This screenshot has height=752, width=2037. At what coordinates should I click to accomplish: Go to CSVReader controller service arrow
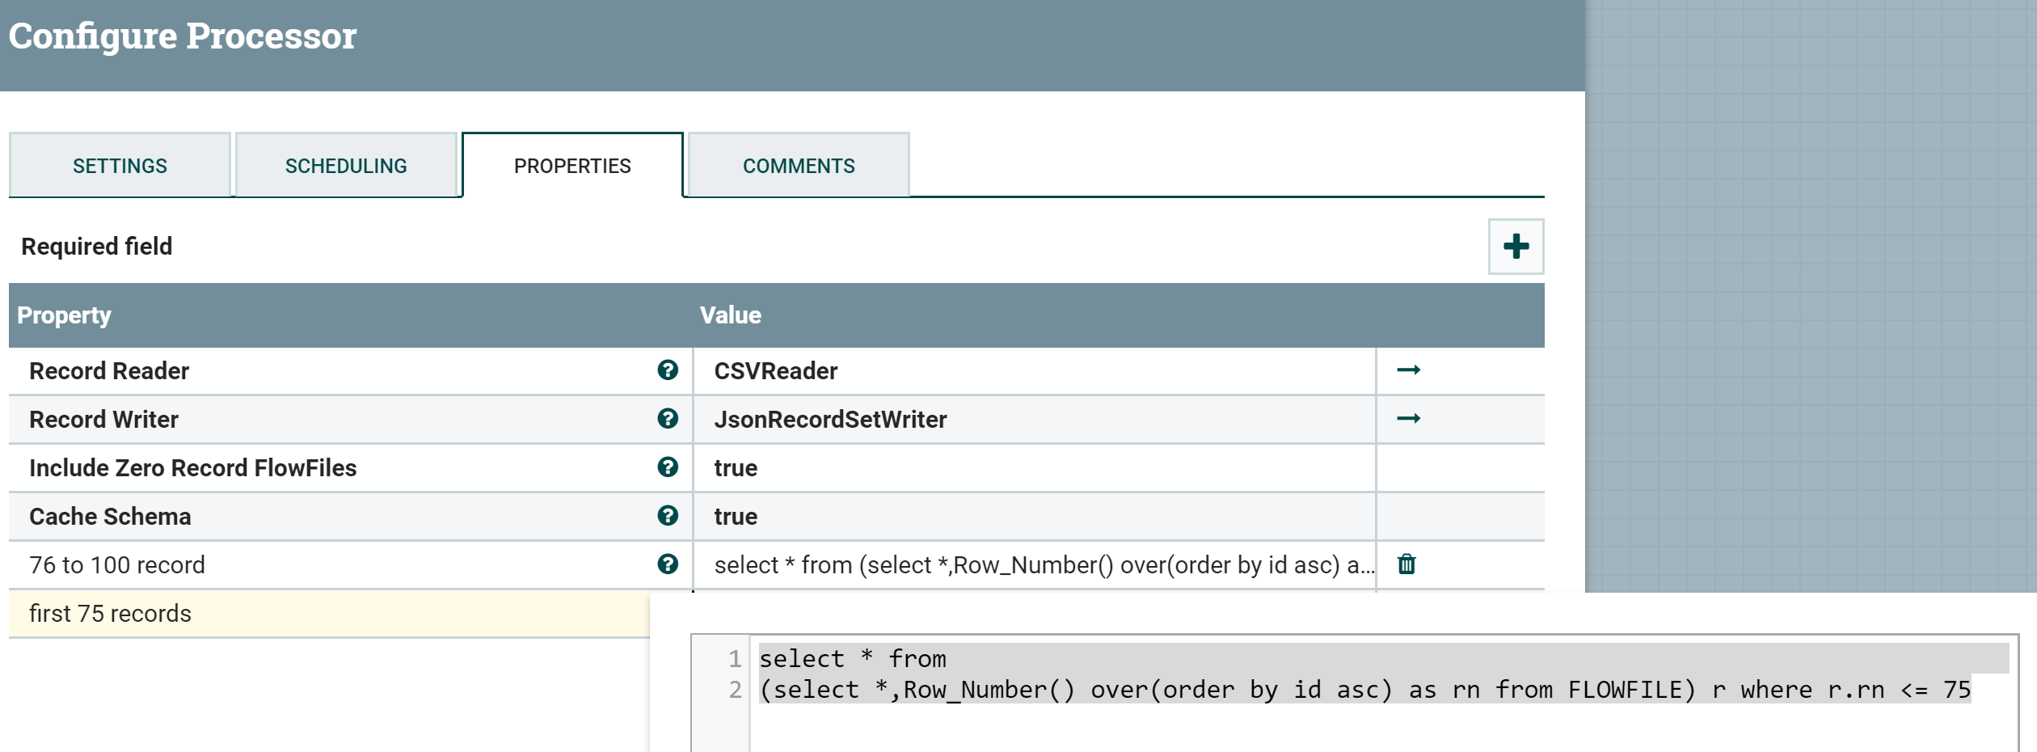[1408, 370]
